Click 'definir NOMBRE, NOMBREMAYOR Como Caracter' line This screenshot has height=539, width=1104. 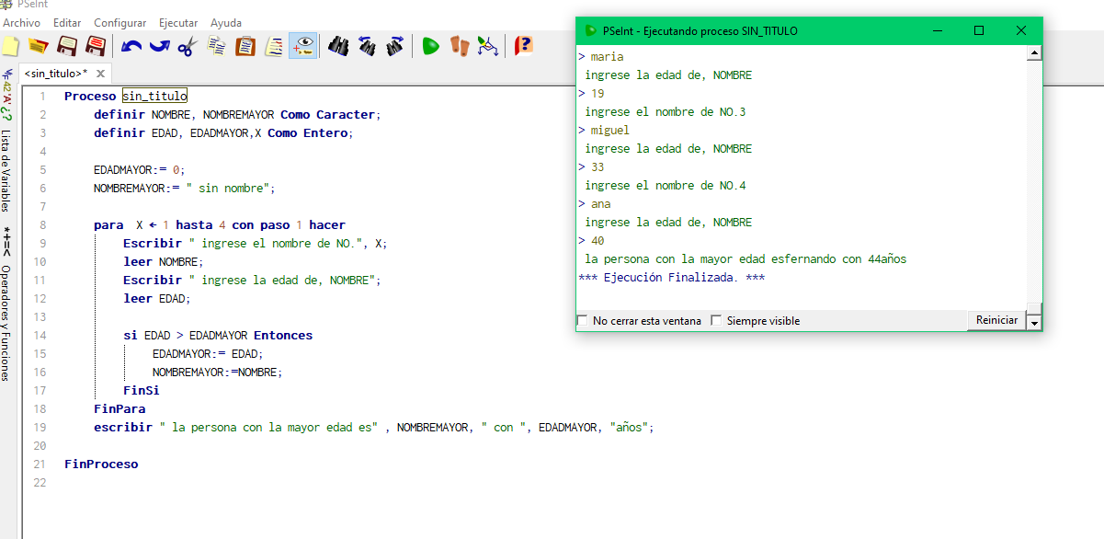tap(236, 115)
